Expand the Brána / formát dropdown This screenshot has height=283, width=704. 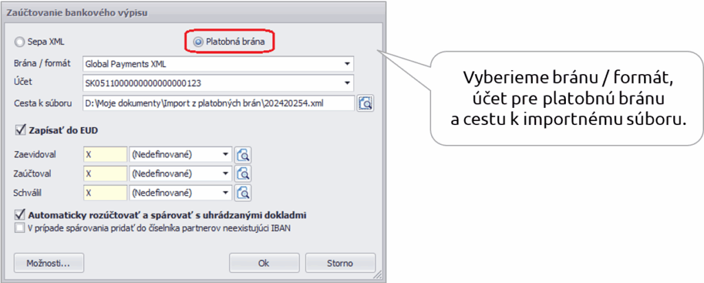click(348, 64)
